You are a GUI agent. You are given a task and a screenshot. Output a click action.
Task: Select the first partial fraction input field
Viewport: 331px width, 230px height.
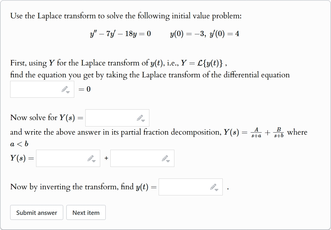pyautogui.click(x=61, y=158)
